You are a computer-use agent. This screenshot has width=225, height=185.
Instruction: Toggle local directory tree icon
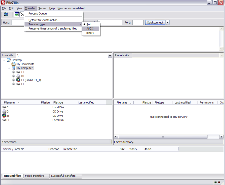point(22,14)
